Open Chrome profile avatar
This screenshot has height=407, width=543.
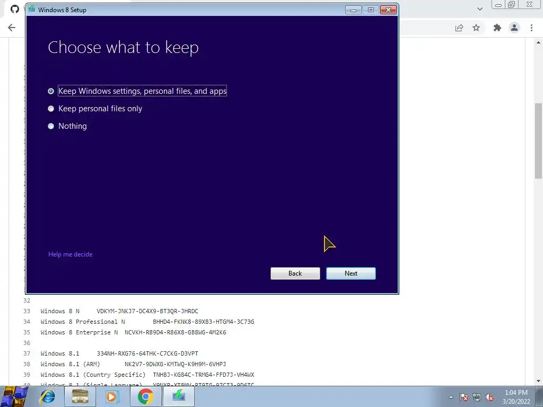[514, 28]
